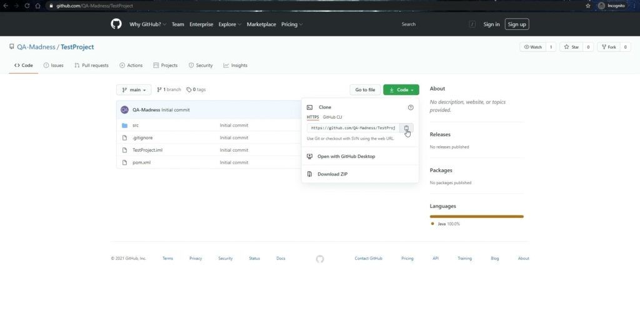
Task: Open the pom.xml file
Action: click(x=142, y=162)
